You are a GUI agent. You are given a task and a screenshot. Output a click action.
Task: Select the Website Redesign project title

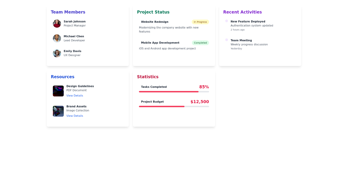point(155,22)
